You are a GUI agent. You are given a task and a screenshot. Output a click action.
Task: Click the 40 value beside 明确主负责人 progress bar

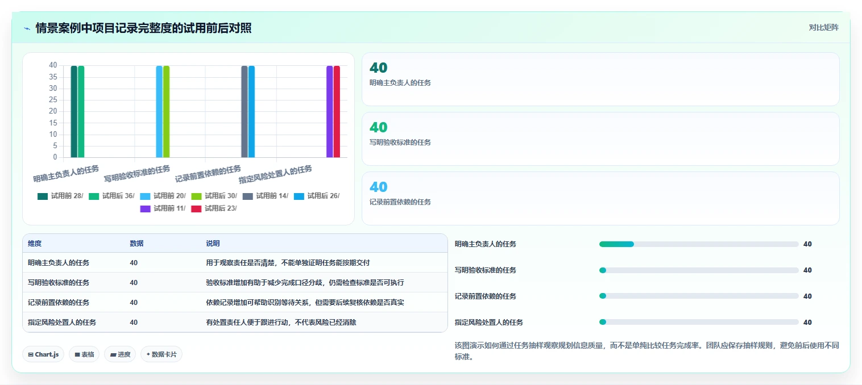click(807, 244)
